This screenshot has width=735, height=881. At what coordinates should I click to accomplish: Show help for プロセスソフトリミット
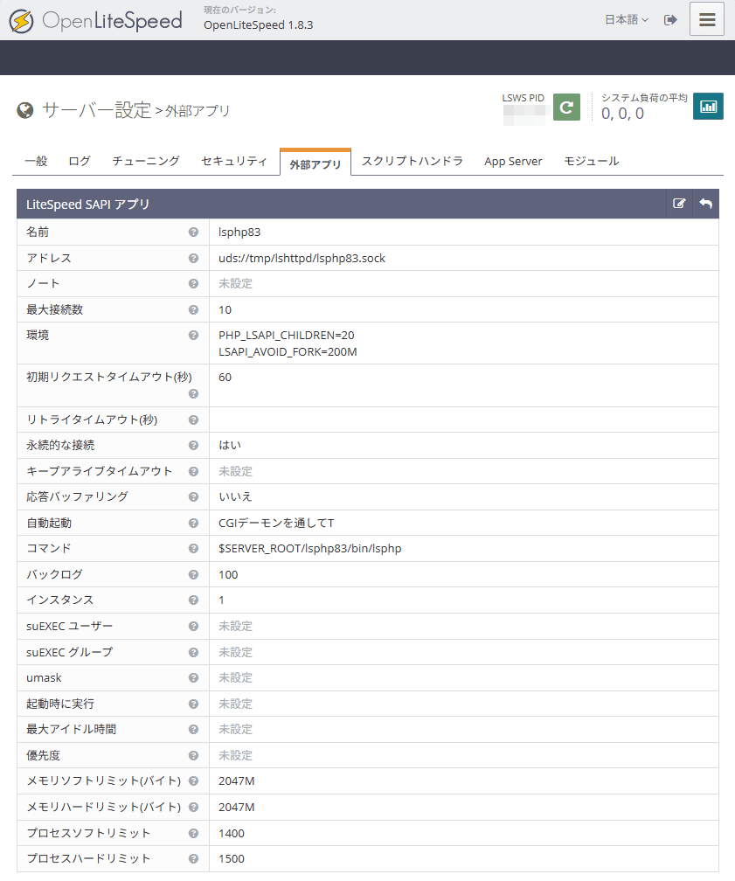(193, 833)
